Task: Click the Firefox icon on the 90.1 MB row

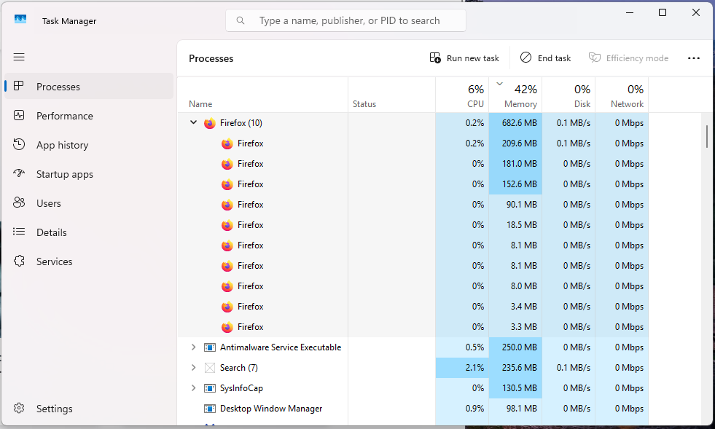Action: (227, 205)
